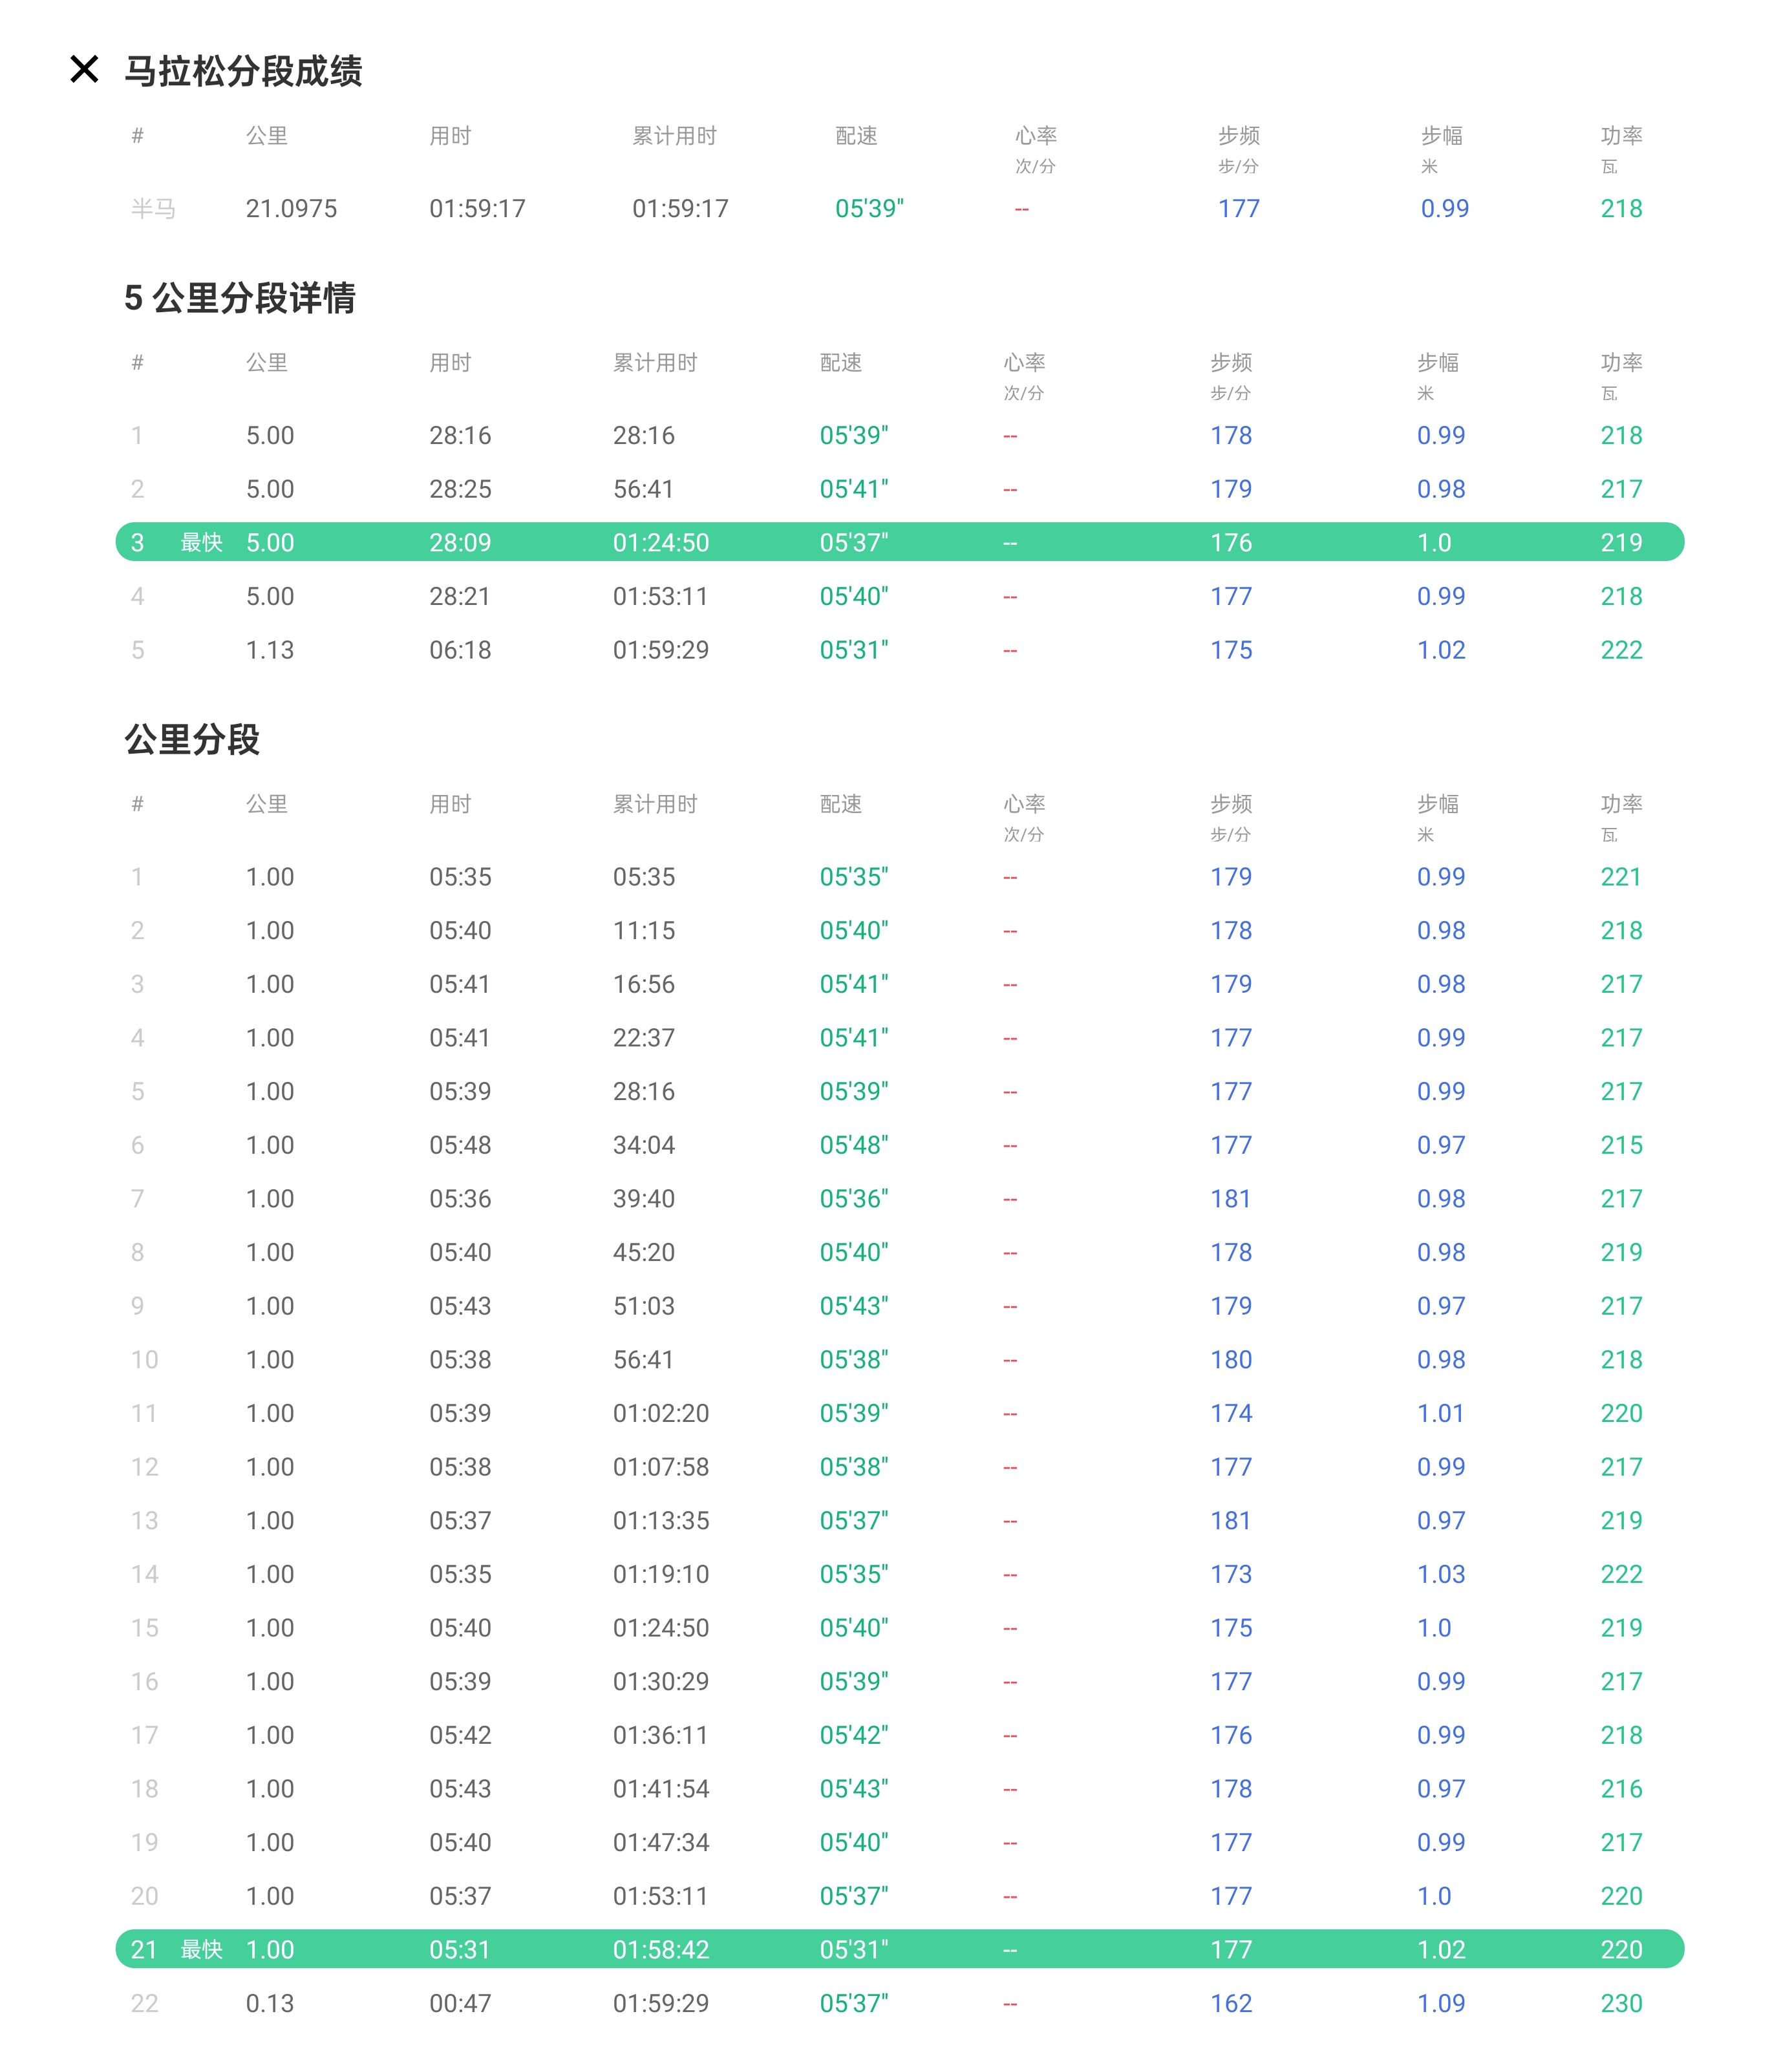Click the 功率 column header in marathon results
Viewport: 1792px width, 2067px height.
[x=1621, y=136]
